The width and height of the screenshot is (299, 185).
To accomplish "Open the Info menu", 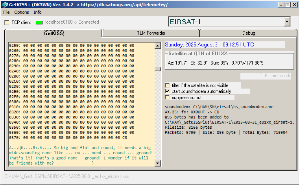I will click(x=37, y=12).
